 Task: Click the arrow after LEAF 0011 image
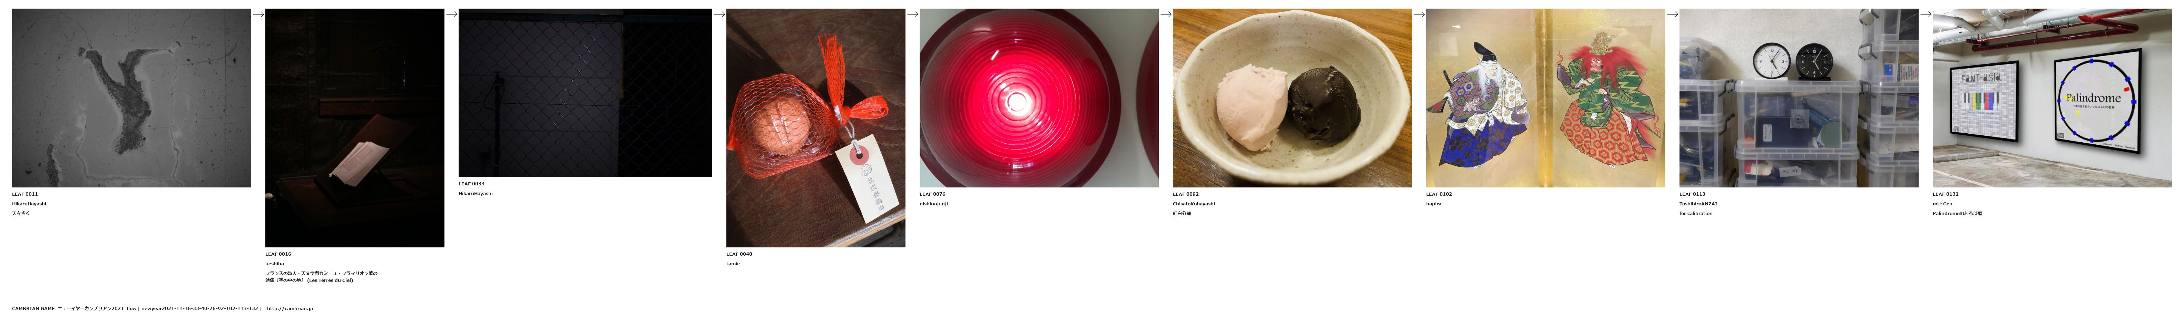(x=258, y=14)
